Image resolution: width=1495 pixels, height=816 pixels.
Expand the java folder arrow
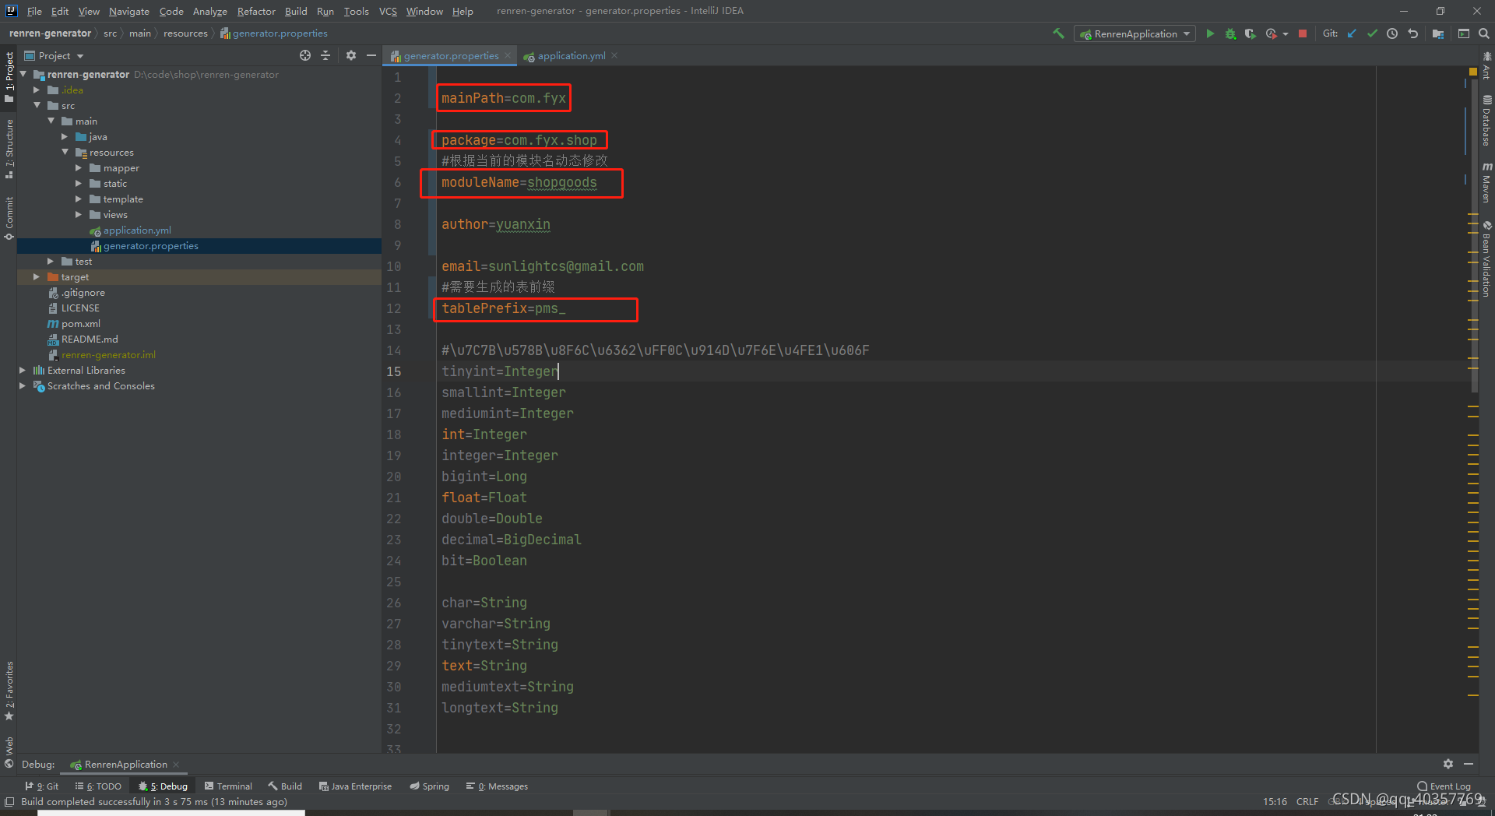click(x=65, y=137)
